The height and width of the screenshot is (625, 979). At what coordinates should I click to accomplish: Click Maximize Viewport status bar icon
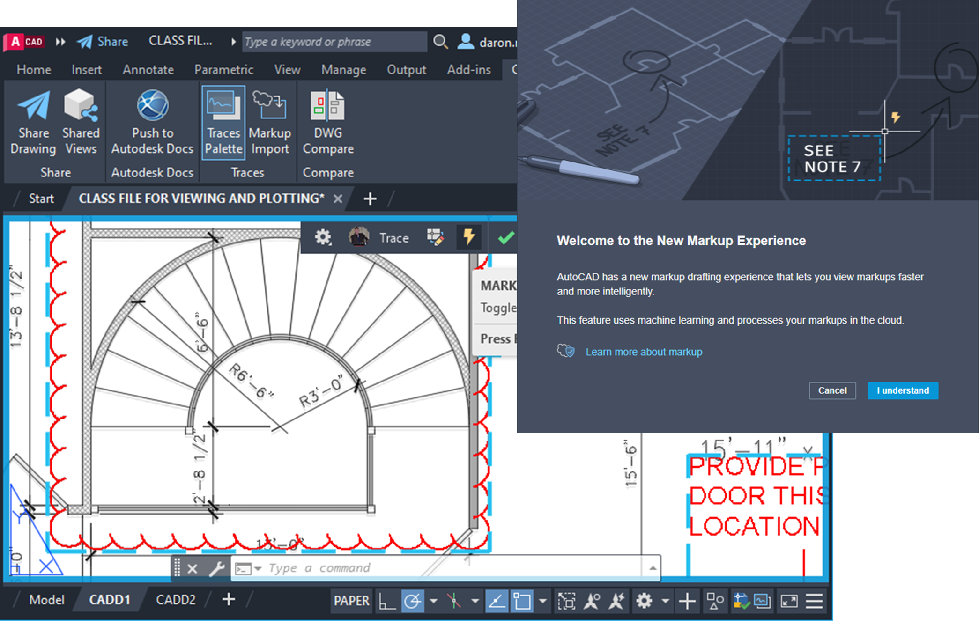(566, 601)
